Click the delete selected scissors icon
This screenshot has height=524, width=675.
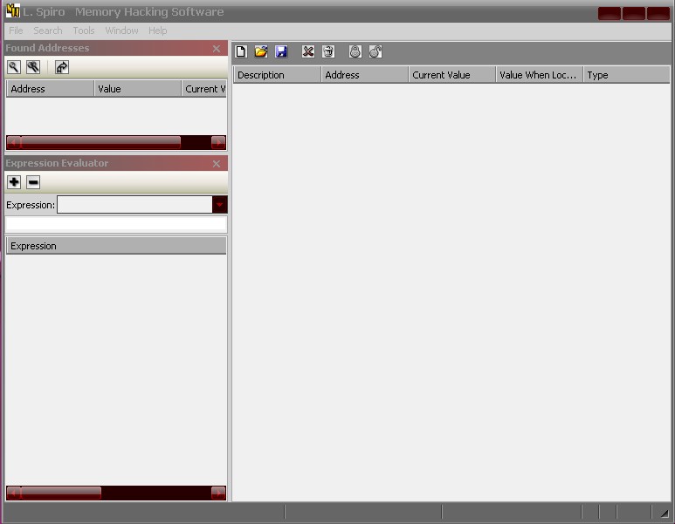[307, 51]
